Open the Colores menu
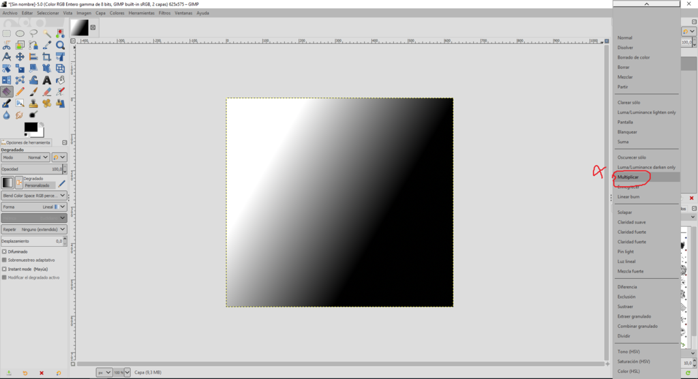Image resolution: width=698 pixels, height=379 pixels. [117, 13]
